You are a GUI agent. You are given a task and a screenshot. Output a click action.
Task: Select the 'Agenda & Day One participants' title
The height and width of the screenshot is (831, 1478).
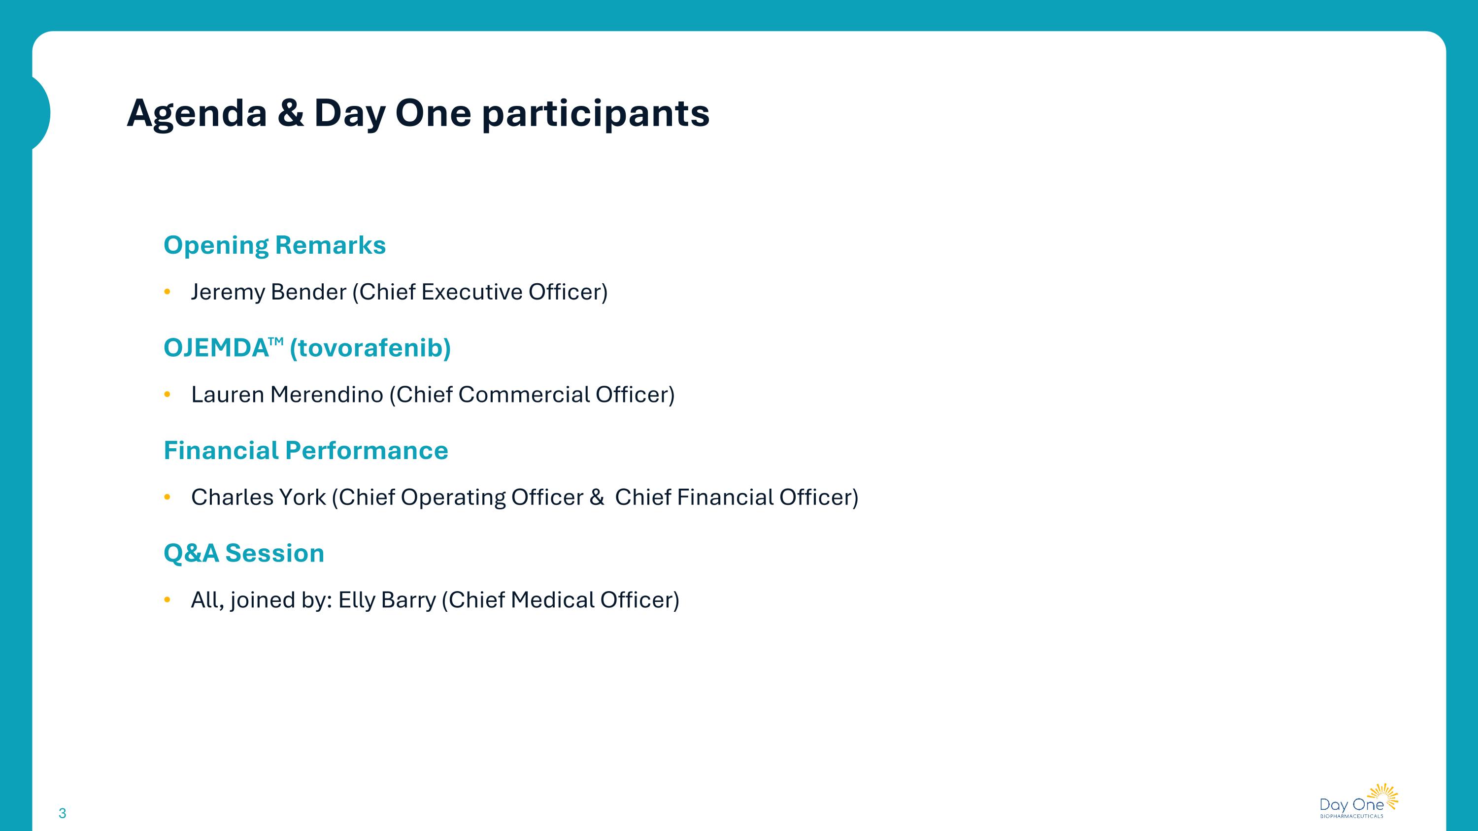pyautogui.click(x=418, y=113)
